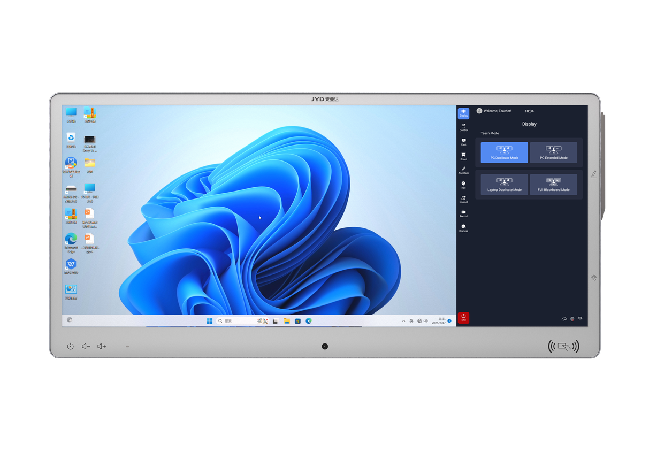Tap the bezel volume down button

(86, 346)
